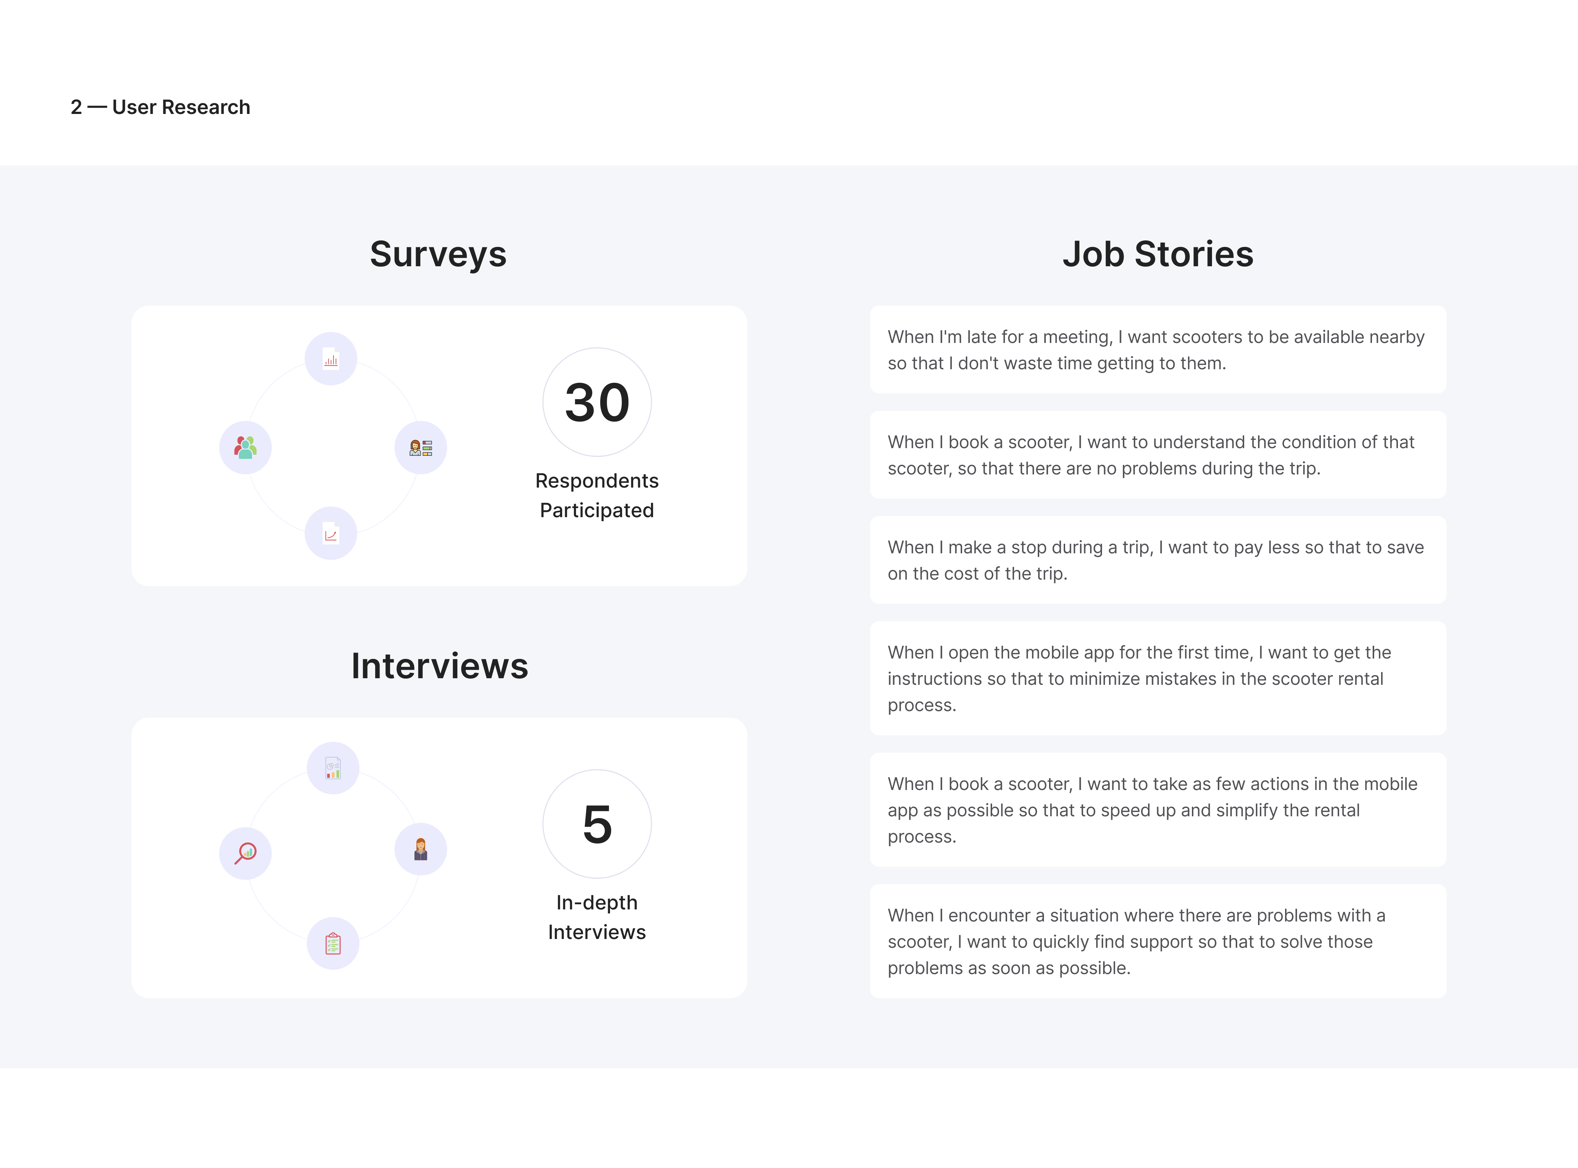Click the circle showing number 5
The image size is (1578, 1168).
point(597,824)
